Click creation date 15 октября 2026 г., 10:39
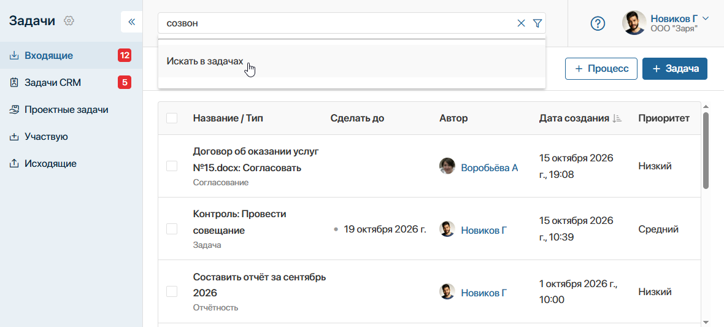 pyautogui.click(x=576, y=229)
